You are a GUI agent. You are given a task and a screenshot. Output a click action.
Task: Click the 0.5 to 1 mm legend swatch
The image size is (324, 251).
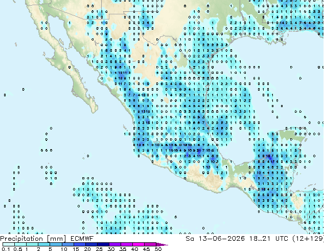tap(20, 244)
